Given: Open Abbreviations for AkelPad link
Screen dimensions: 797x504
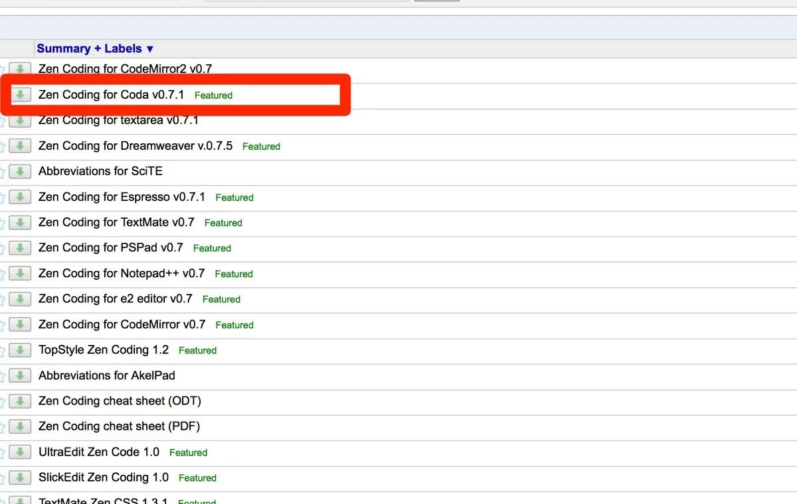Looking at the screenshot, I should (107, 375).
